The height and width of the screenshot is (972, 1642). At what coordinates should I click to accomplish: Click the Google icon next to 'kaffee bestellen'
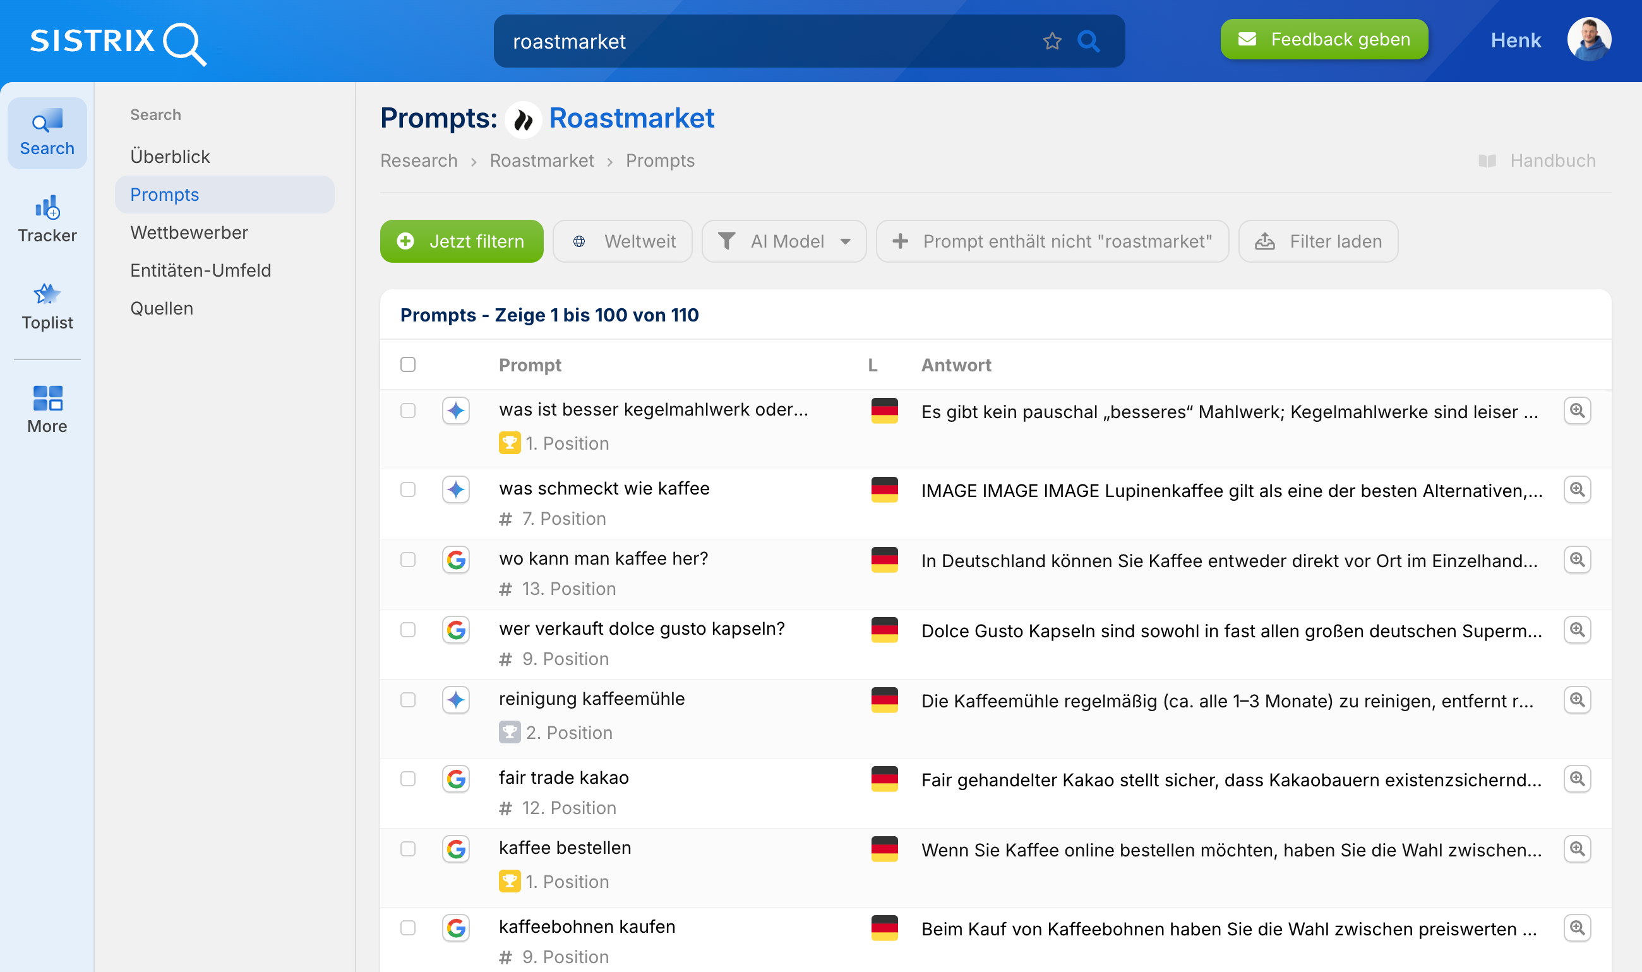click(456, 849)
